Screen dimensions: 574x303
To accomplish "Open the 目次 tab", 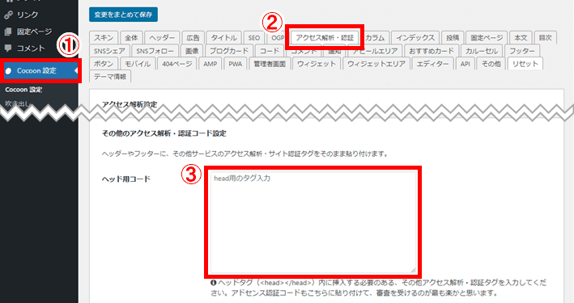I will 545,38.
